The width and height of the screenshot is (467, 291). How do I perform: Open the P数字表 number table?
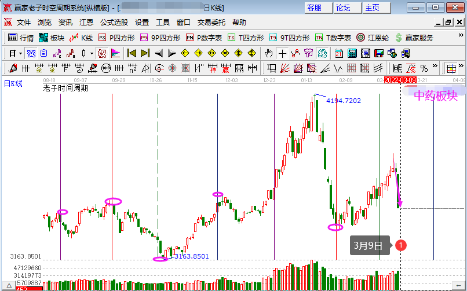(204, 38)
